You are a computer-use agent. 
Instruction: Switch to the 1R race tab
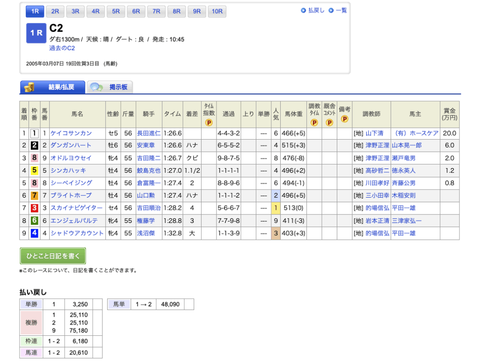point(35,11)
